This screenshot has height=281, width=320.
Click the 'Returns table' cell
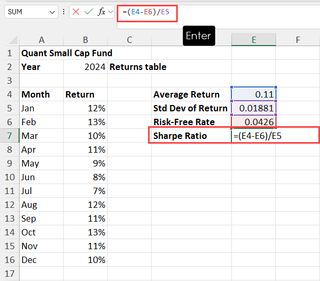pyautogui.click(x=138, y=67)
